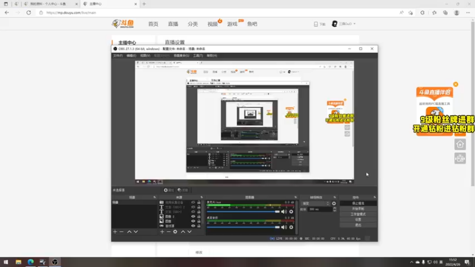The image size is (475, 267).
Task: Go to Douyu 首页 home page
Action: 153,24
